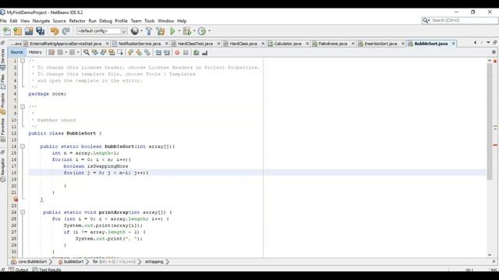Switch to HardClass.java tab

(243, 44)
